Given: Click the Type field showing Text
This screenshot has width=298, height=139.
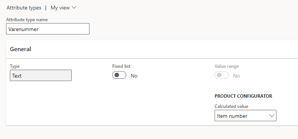Looking at the screenshot, I should (x=41, y=75).
